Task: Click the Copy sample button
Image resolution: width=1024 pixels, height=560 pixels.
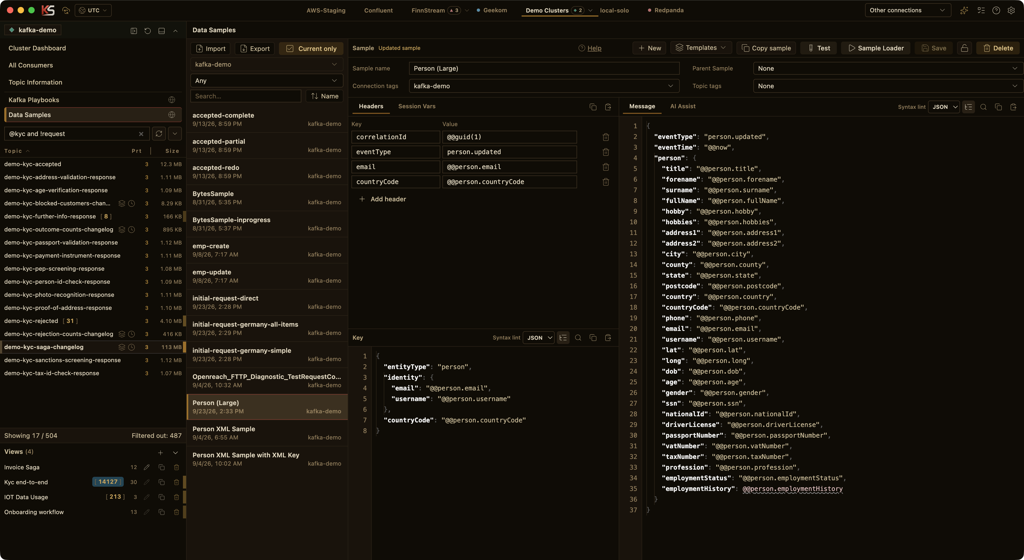Action: (x=766, y=48)
